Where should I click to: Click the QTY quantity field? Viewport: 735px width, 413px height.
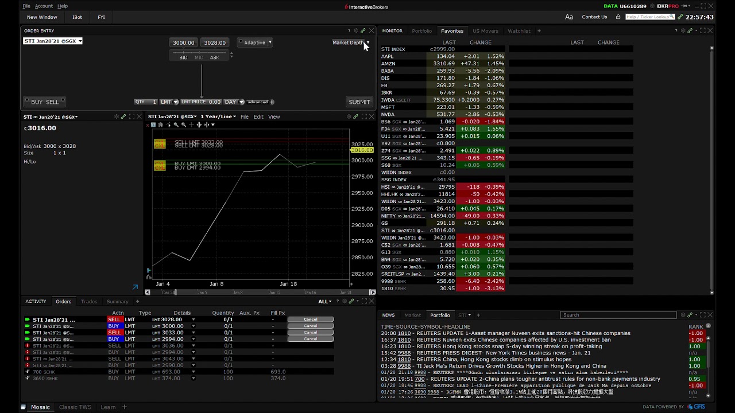[146, 102]
